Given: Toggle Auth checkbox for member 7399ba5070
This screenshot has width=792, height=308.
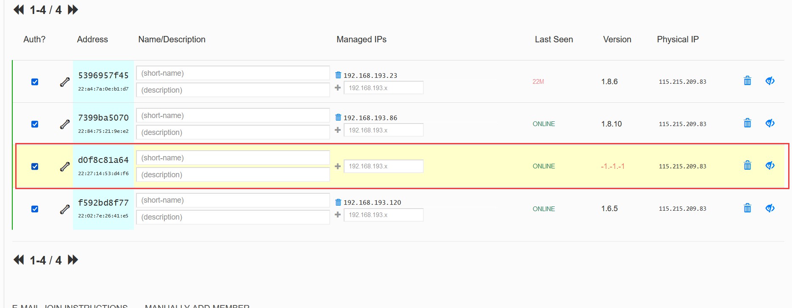Looking at the screenshot, I should click(35, 124).
